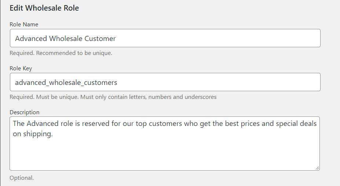Click the 'Role Key' field label

(x=21, y=68)
